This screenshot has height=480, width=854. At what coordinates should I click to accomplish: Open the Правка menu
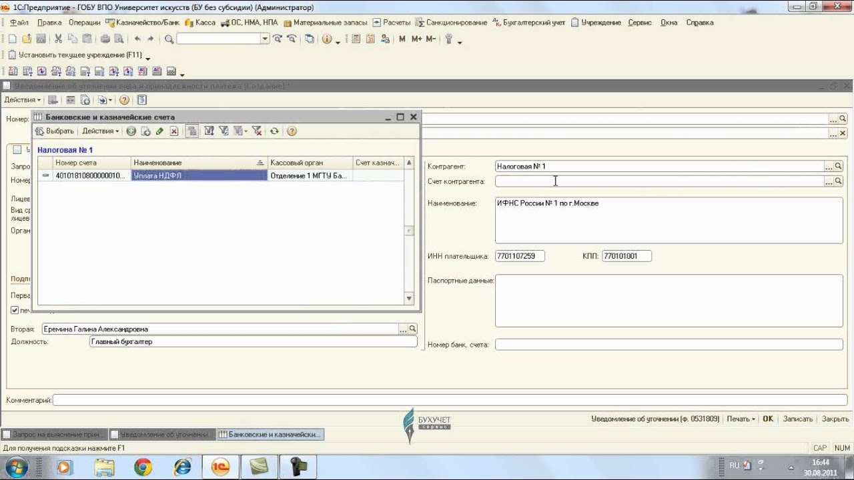tap(49, 23)
